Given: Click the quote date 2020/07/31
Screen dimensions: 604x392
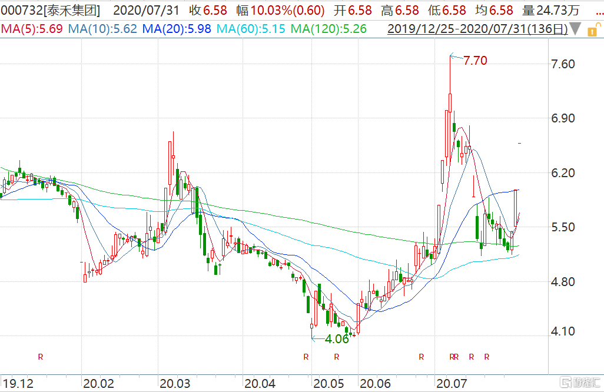Looking at the screenshot, I should [x=147, y=11].
